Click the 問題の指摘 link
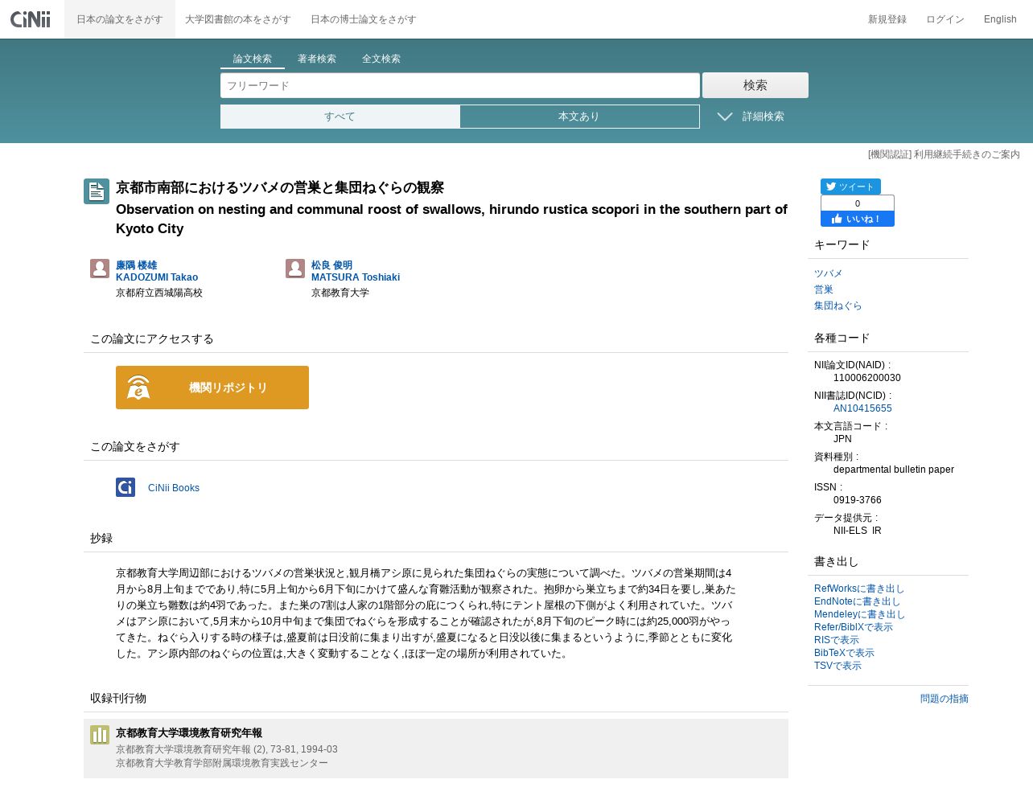1033x804 pixels. 945,699
